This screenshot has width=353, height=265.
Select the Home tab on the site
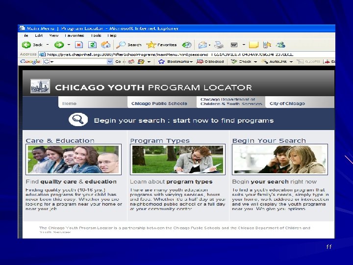[93, 102]
